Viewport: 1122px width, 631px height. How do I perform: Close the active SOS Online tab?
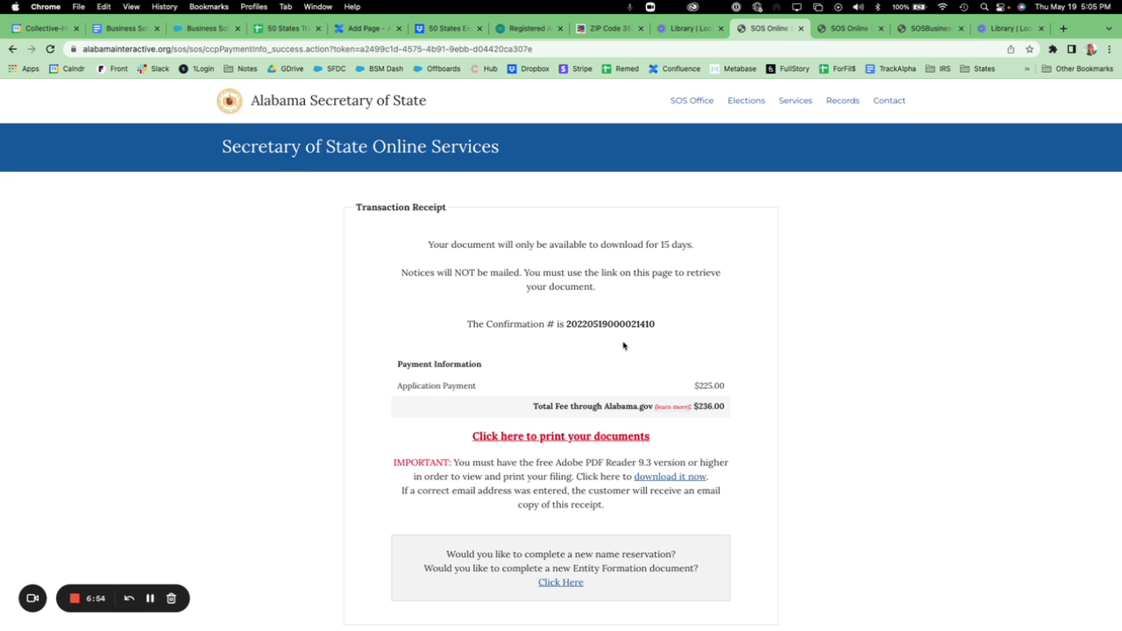click(x=801, y=28)
